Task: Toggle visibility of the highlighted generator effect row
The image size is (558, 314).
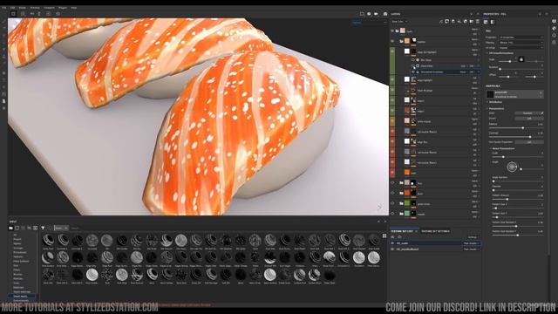Action: [413, 72]
